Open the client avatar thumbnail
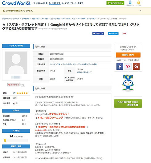The height and width of the screenshot is (163, 151). (x=16, y=63)
